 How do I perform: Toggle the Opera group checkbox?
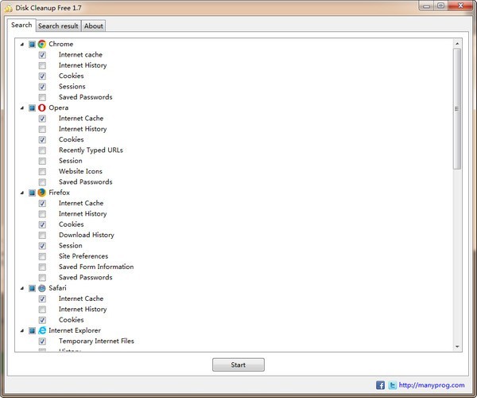tap(32, 107)
